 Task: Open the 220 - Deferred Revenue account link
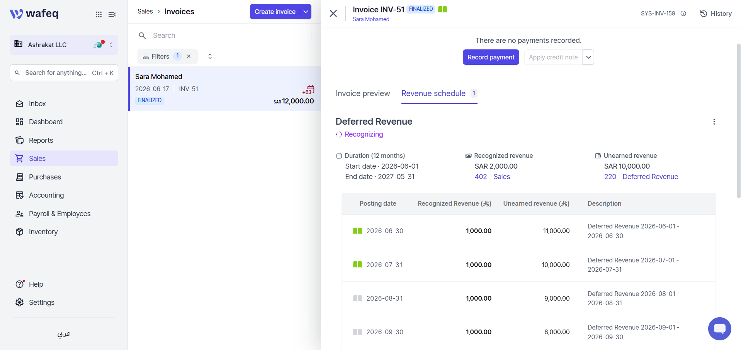pos(641,177)
